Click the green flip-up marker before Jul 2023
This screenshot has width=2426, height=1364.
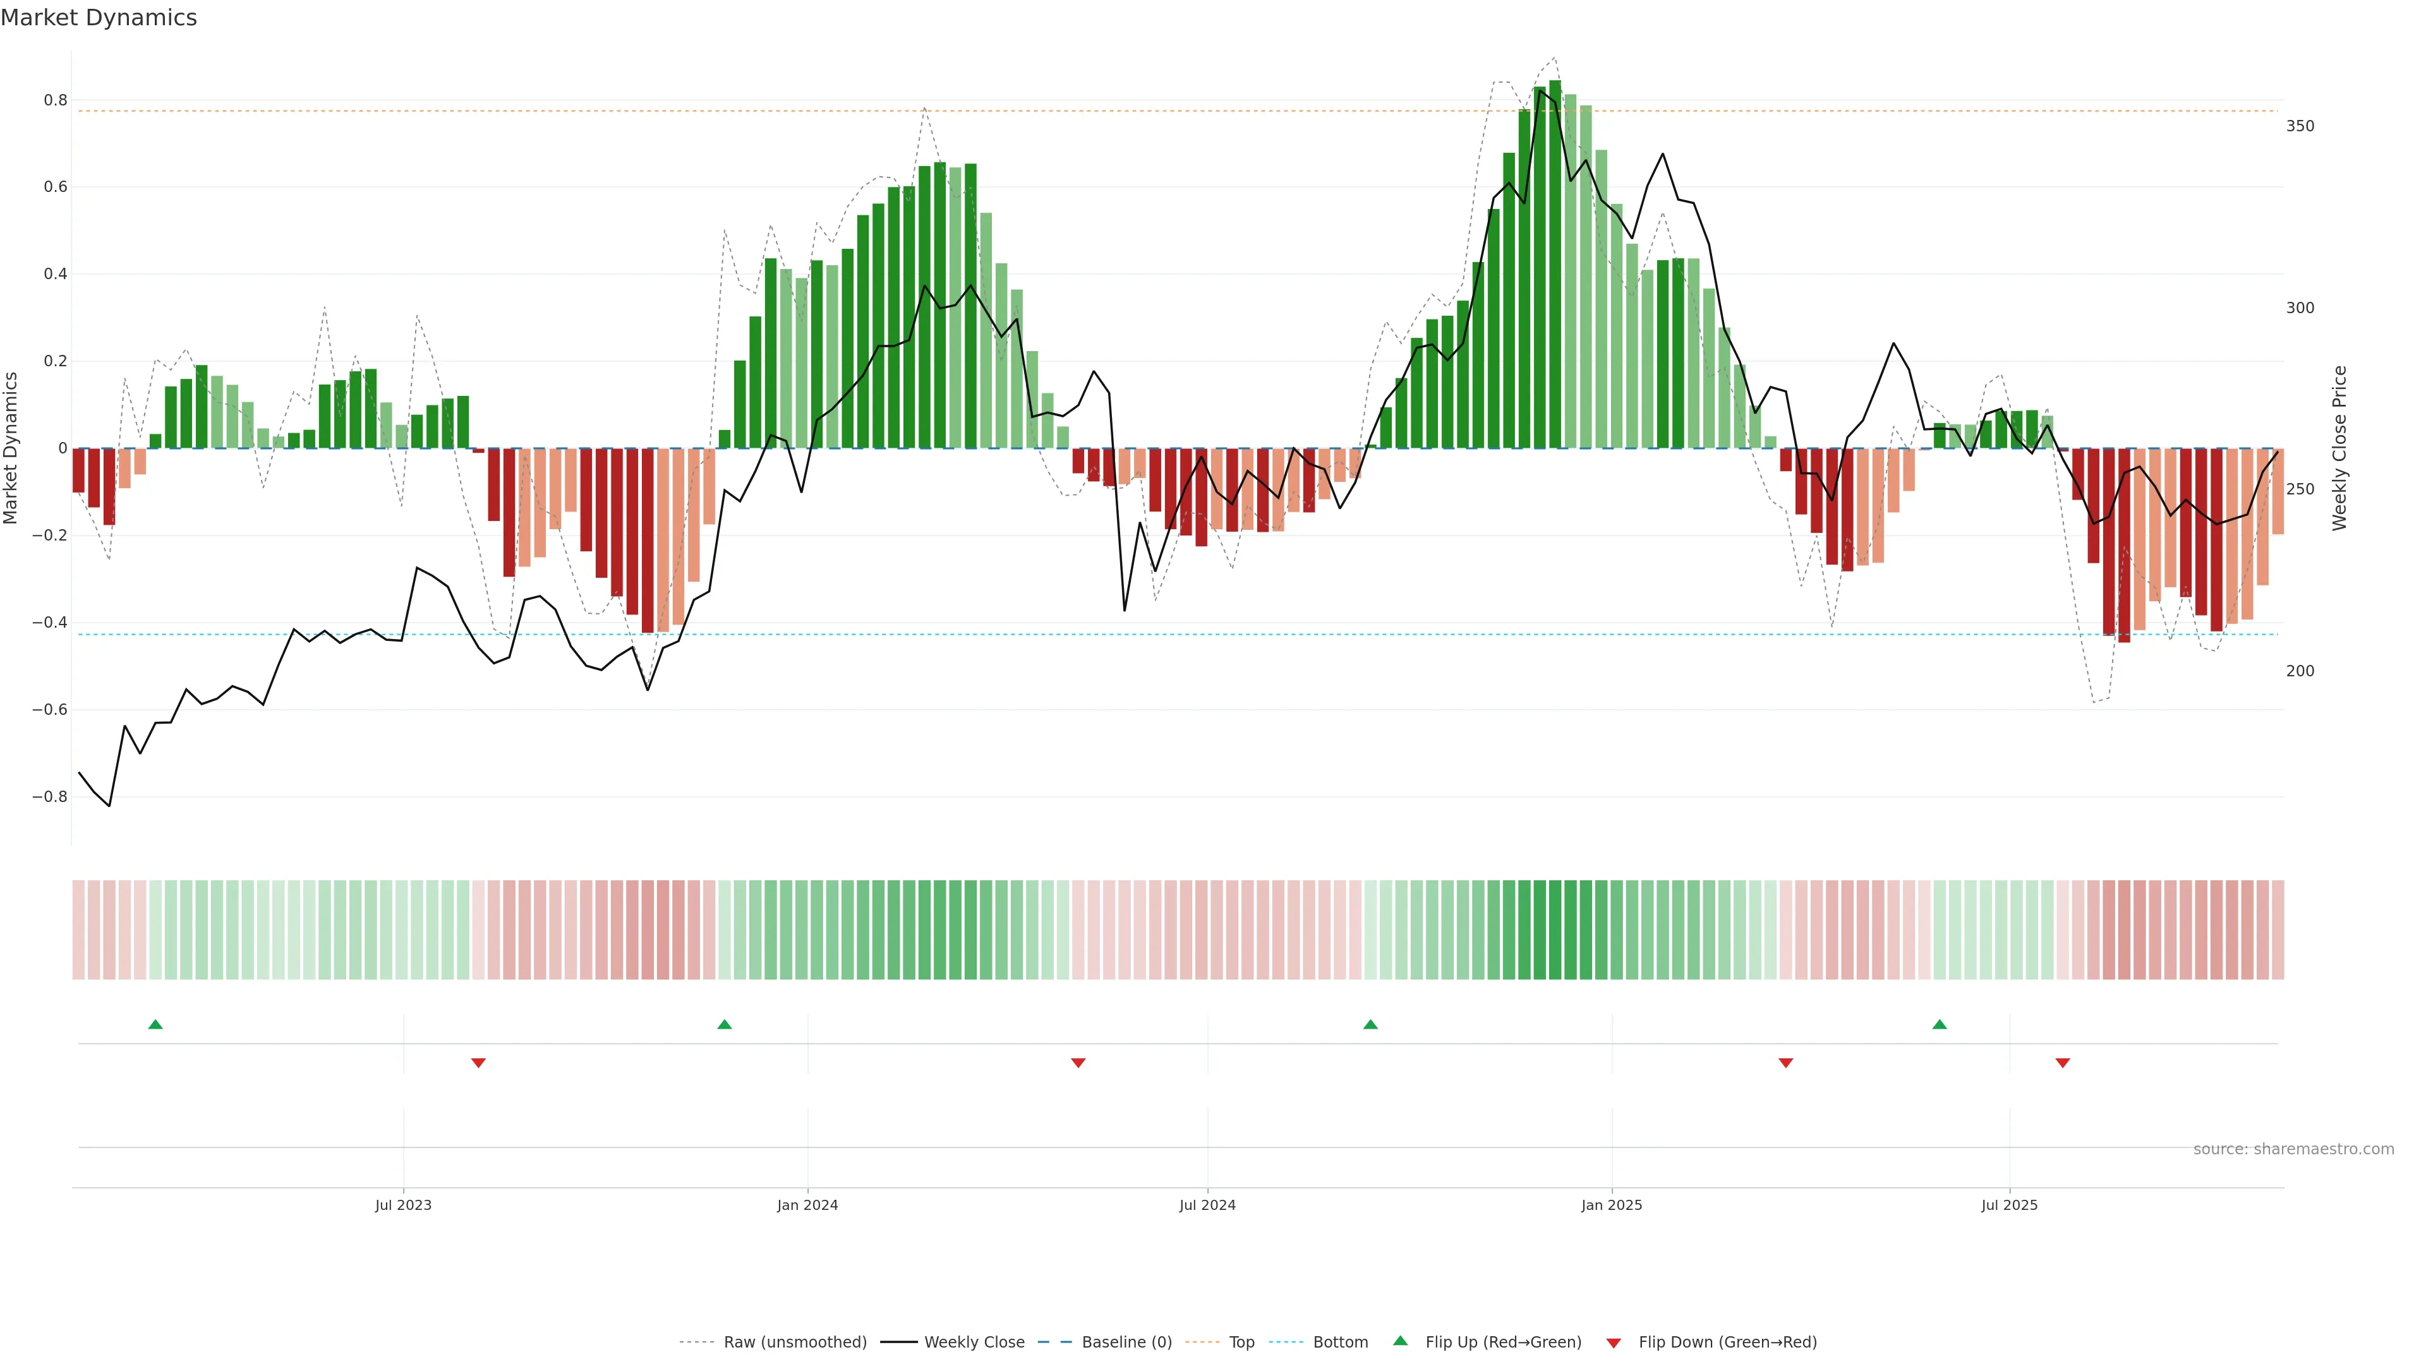[155, 1024]
